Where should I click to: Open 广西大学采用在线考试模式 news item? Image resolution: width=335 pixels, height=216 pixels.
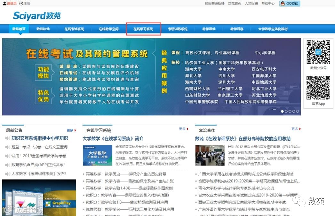[246, 174]
